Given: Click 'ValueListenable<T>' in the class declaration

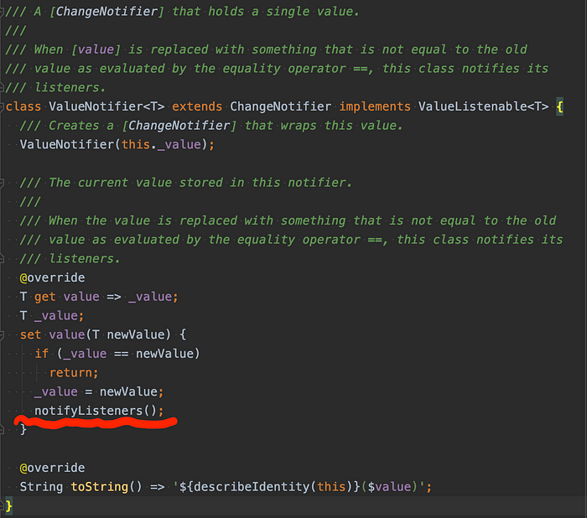Looking at the screenshot, I should pos(483,106).
